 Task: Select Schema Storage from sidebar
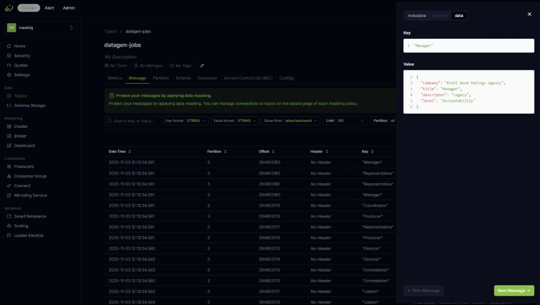tap(28, 105)
